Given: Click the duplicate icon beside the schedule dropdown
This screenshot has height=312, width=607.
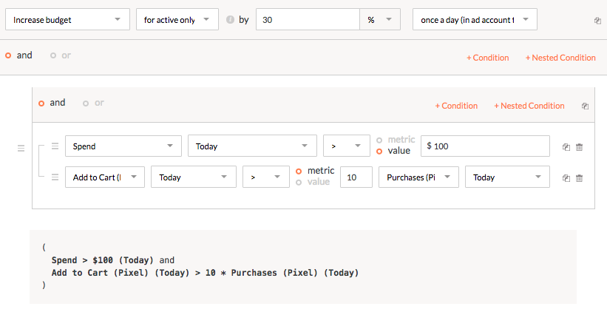Looking at the screenshot, I should click(597, 21).
